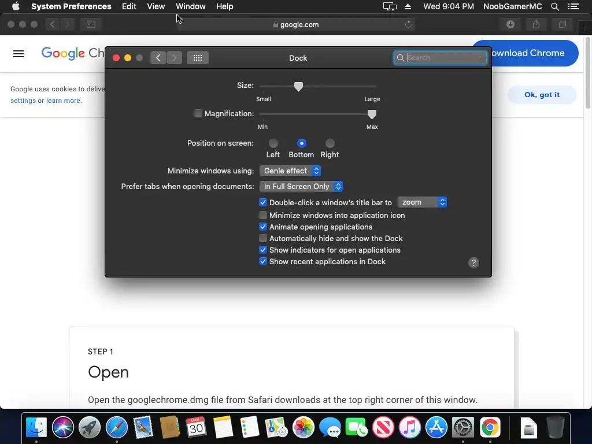Open Mail stamp icon in Dock
The height and width of the screenshot is (444, 592).
click(143, 427)
